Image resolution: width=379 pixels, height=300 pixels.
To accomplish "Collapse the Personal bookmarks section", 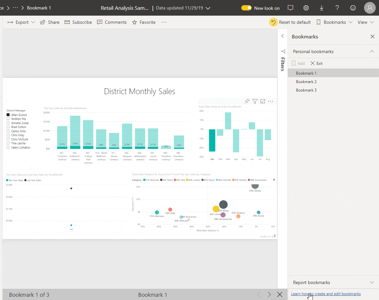I will [372, 51].
